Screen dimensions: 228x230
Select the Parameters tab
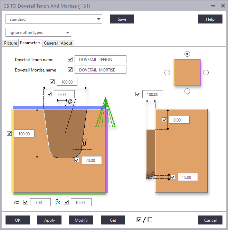coord(30,43)
